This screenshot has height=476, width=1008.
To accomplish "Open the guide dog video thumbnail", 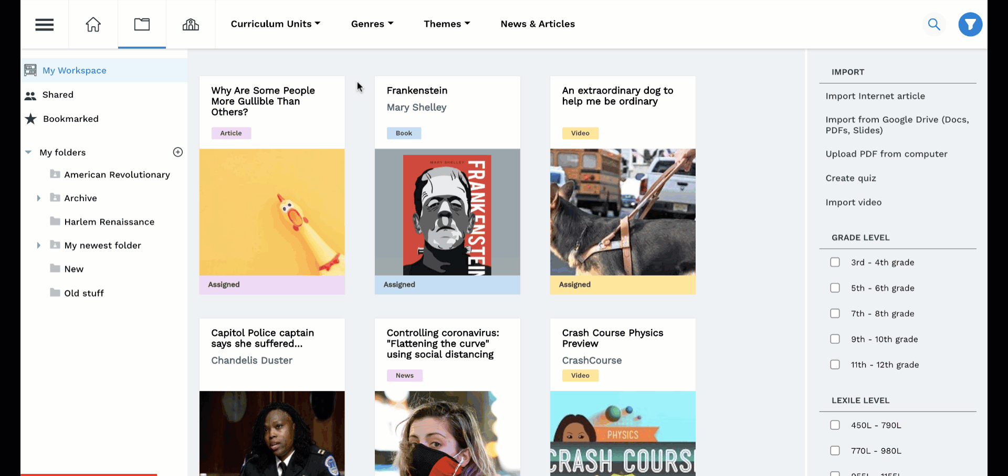I will pos(623,212).
